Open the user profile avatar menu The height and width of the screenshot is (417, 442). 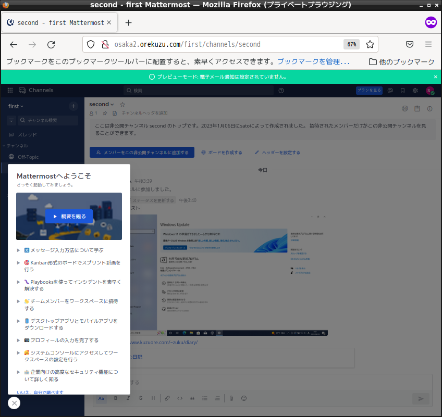(x=429, y=91)
